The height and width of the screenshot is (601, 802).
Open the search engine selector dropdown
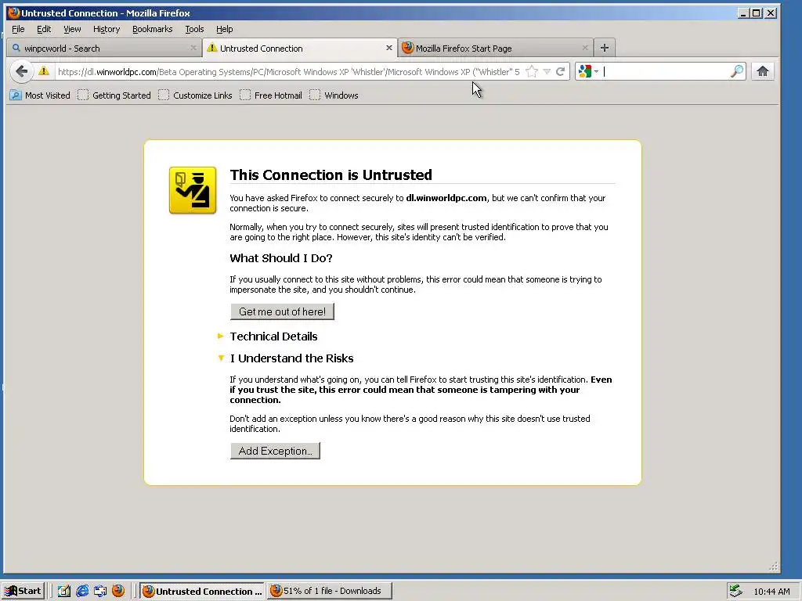pyautogui.click(x=588, y=71)
